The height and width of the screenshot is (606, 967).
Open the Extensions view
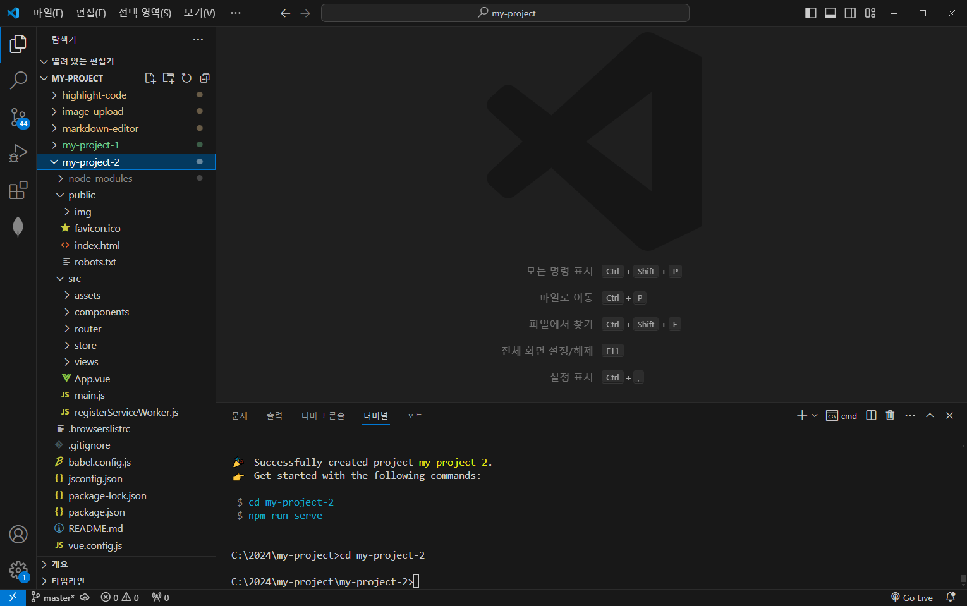tap(18, 190)
